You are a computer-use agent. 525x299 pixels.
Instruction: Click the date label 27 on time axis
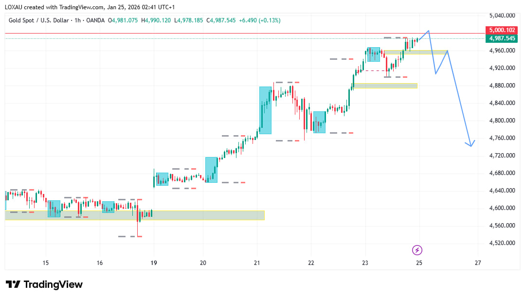click(478, 263)
